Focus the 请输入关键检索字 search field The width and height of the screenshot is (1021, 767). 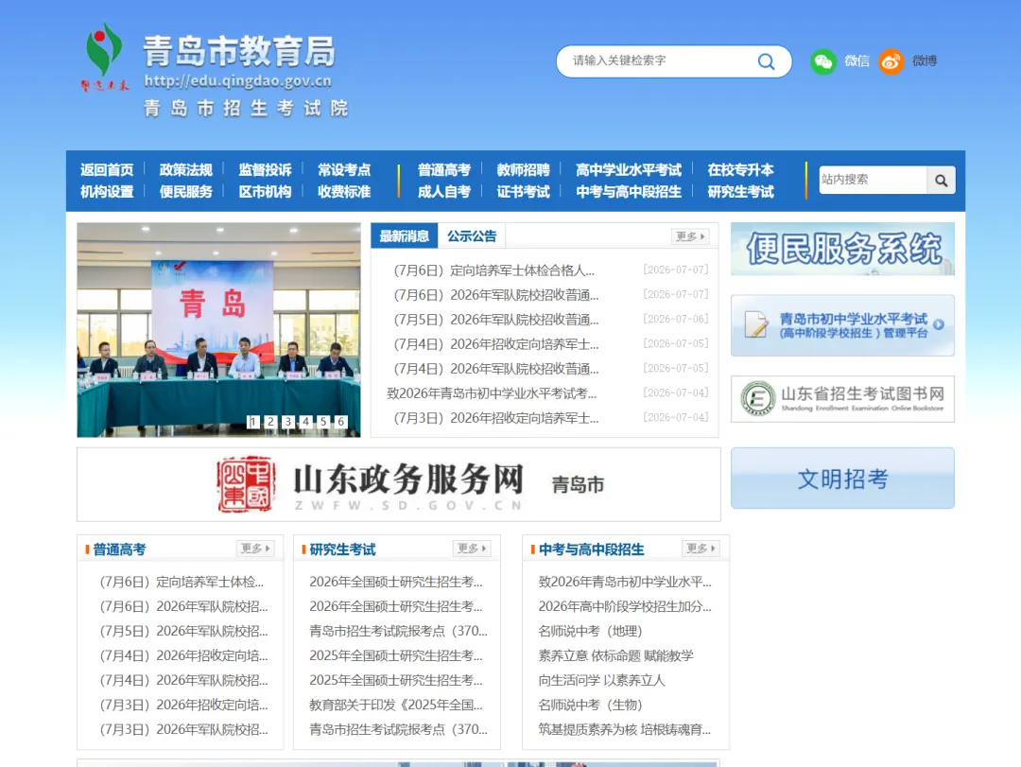tap(658, 61)
